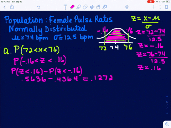Tap the microphone record icon
The image size is (171, 128).
[x=127, y=7]
